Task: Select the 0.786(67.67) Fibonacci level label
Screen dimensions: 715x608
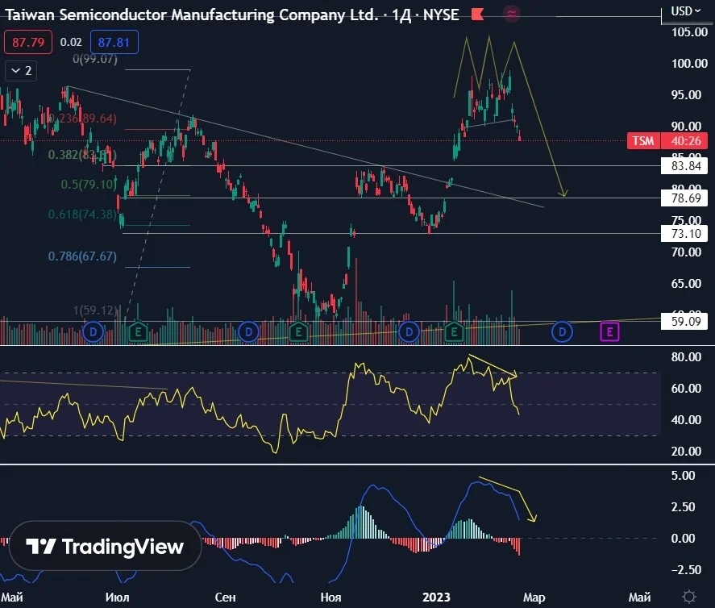Action: coord(82,256)
